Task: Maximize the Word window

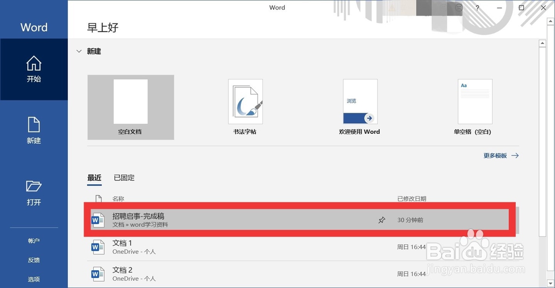Action: (521, 8)
